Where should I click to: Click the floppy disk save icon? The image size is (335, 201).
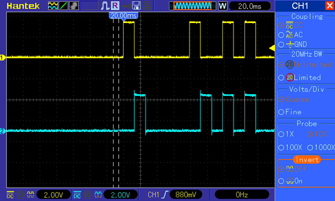pyautogui.click(x=136, y=6)
